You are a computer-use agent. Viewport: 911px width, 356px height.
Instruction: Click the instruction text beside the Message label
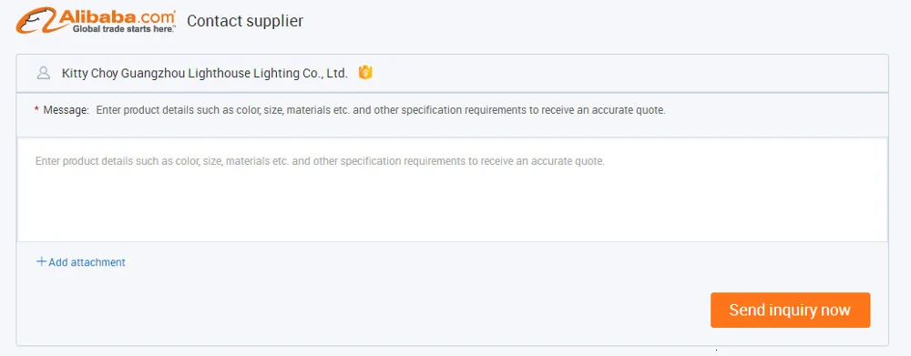click(381, 110)
